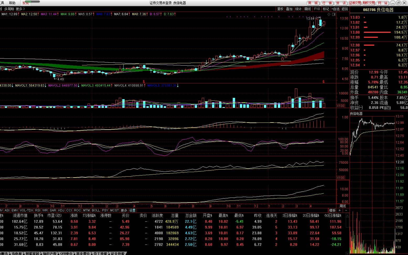Switch to the 充电桩 sector tab
408x255 pixels.
click(17, 253)
